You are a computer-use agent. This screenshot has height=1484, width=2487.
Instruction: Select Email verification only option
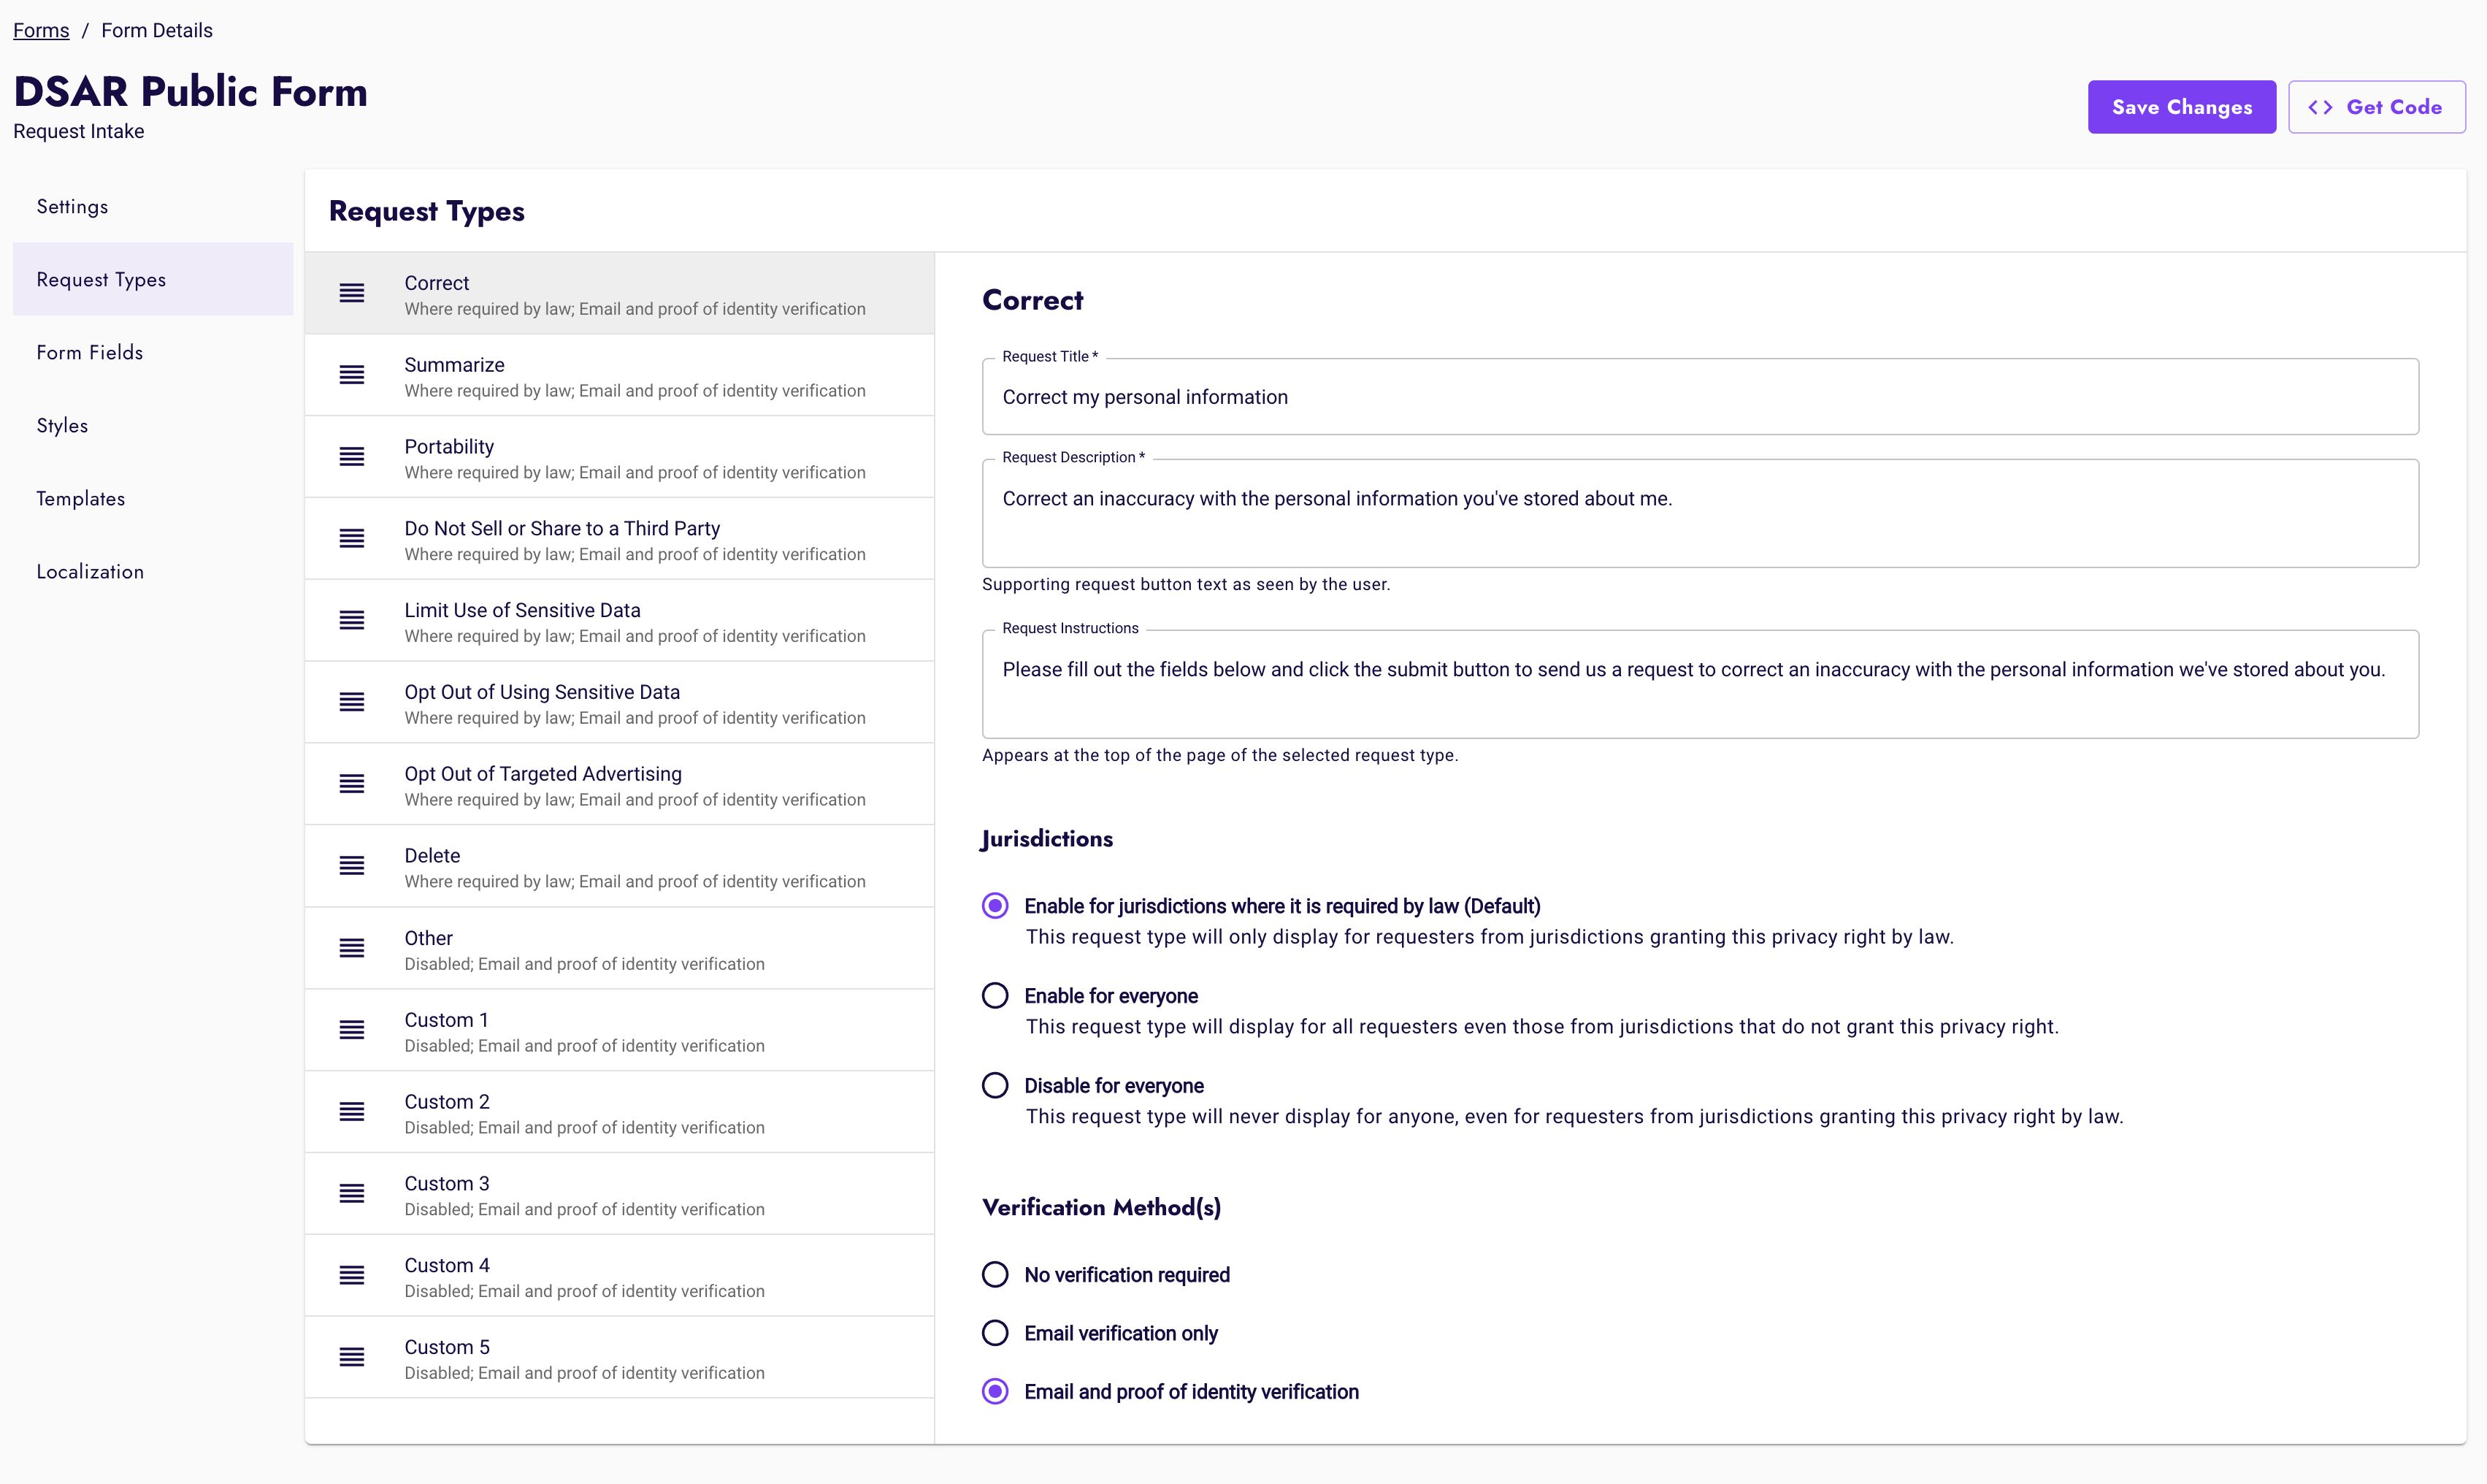[995, 1333]
